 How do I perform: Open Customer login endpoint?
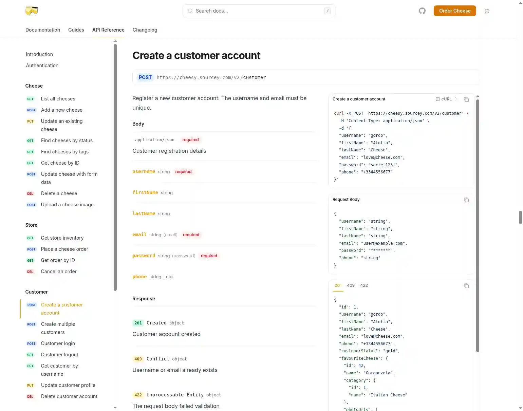(58, 343)
